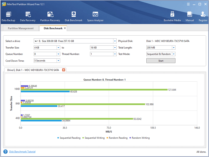Expand the Thread Number dropdown
209x157 pixels.
[115, 54]
